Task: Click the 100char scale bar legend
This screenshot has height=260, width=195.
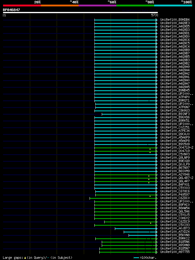Action: 145,258
